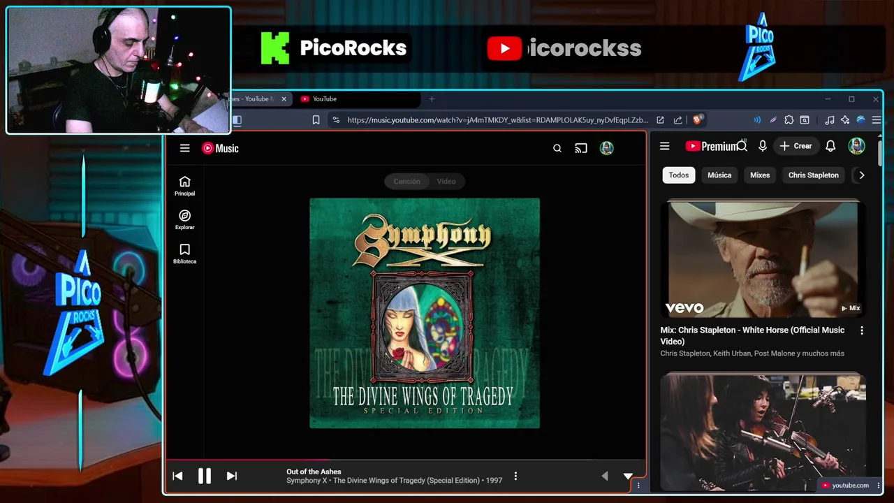894x503 pixels.
Task: Collapse the player page with down arrow
Action: click(628, 476)
